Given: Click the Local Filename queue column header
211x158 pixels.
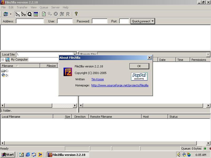Looking at the screenshot, I should point(27,117).
